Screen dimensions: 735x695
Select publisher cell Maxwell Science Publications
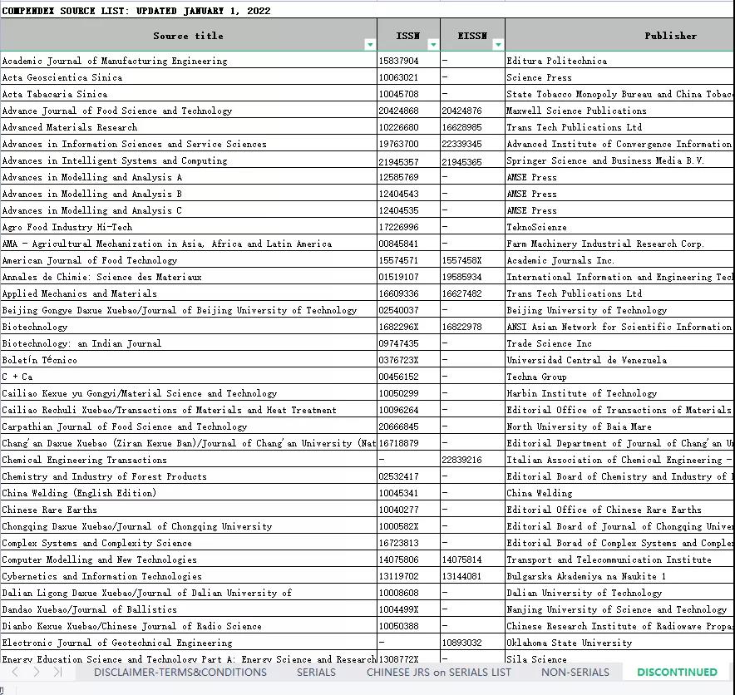[x=619, y=111]
